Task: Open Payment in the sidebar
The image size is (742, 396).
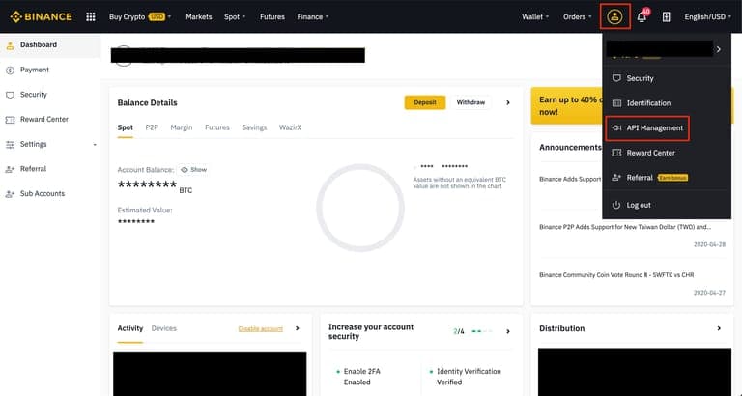Action: [x=34, y=70]
